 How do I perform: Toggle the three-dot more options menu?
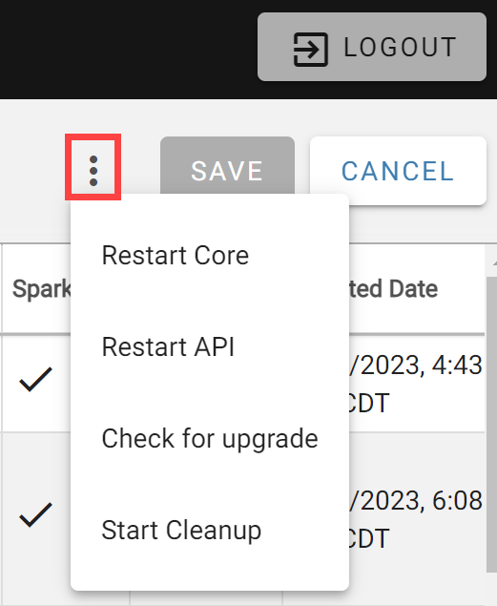[93, 167]
